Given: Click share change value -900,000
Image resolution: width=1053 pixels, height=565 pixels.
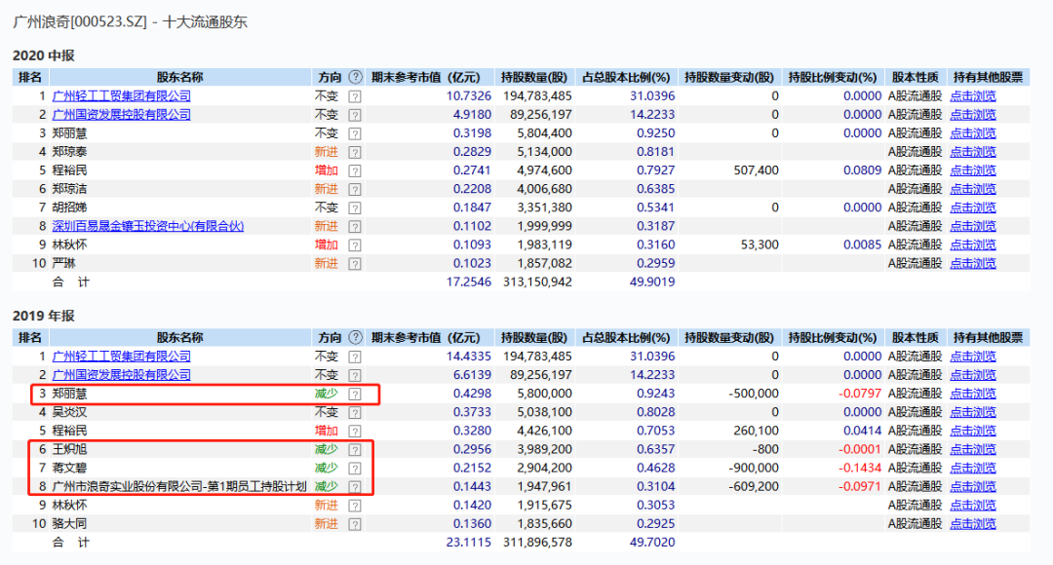Looking at the screenshot, I should coord(754,468).
